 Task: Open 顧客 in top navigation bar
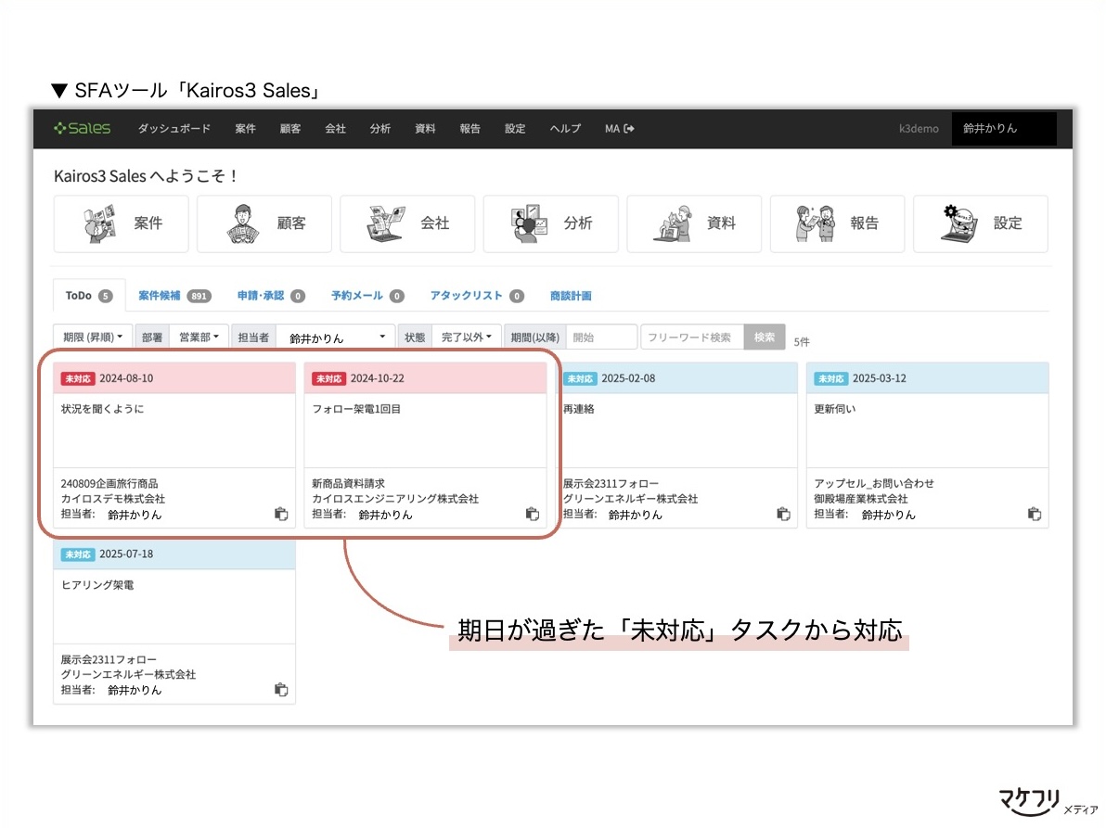pos(289,128)
